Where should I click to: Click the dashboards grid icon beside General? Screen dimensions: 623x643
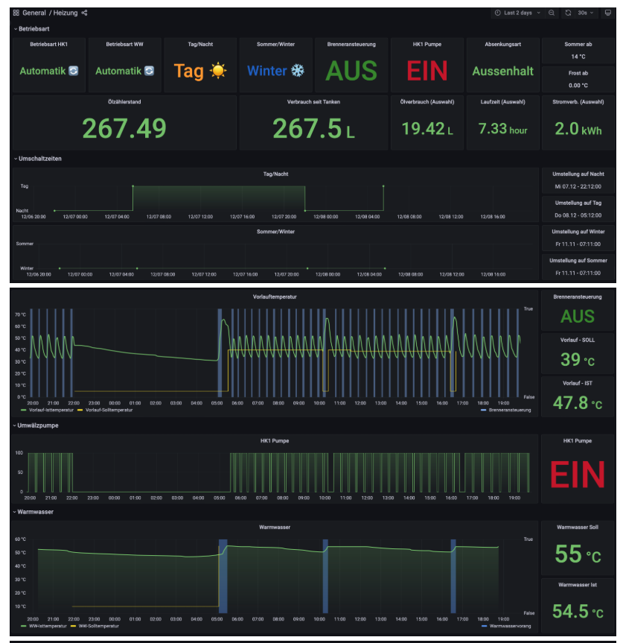[x=16, y=13]
